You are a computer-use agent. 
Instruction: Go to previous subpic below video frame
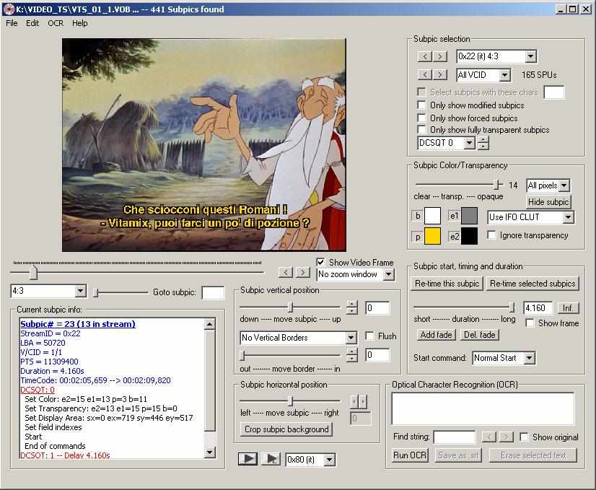286,272
